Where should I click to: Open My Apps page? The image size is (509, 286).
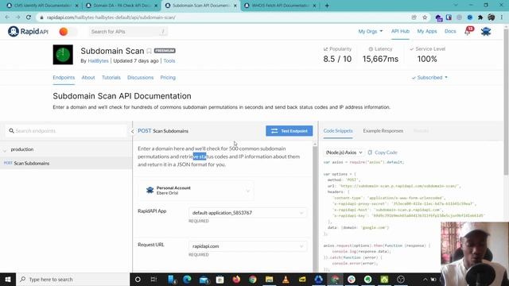pyautogui.click(x=427, y=31)
